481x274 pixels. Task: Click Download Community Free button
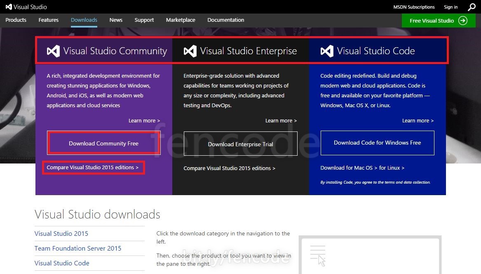point(104,143)
